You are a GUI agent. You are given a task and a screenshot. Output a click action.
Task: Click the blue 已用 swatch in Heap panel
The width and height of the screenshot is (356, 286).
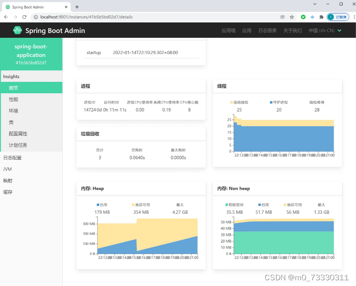(98, 205)
